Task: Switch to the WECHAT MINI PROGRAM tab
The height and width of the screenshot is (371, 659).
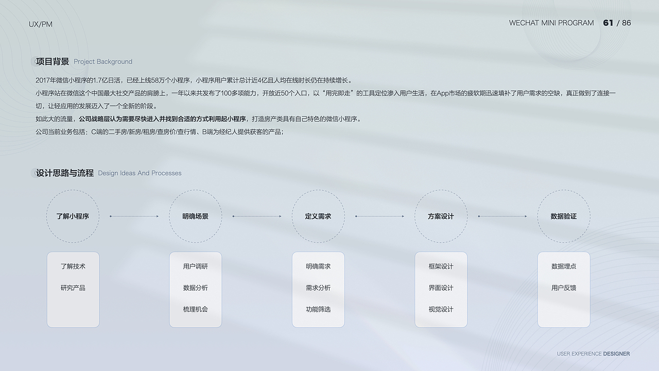Action: coord(551,23)
